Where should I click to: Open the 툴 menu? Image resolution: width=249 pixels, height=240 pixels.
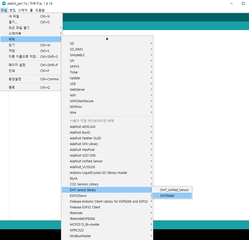point(31,10)
